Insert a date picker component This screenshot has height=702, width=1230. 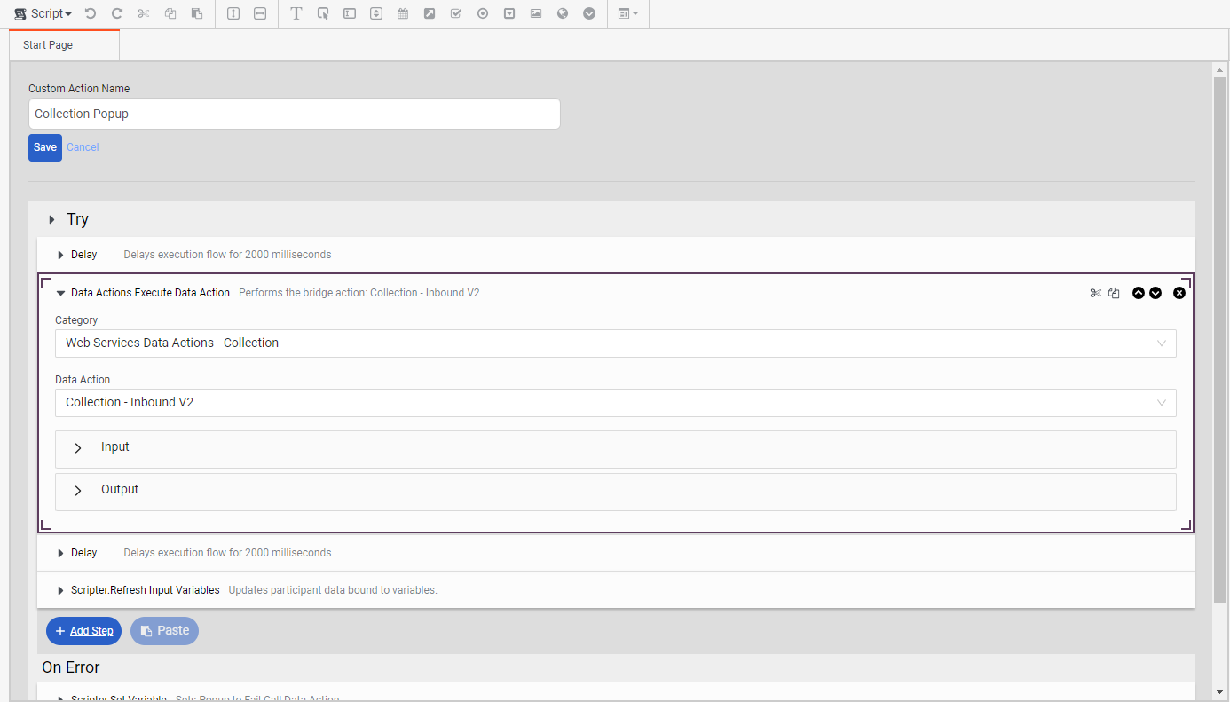click(403, 14)
